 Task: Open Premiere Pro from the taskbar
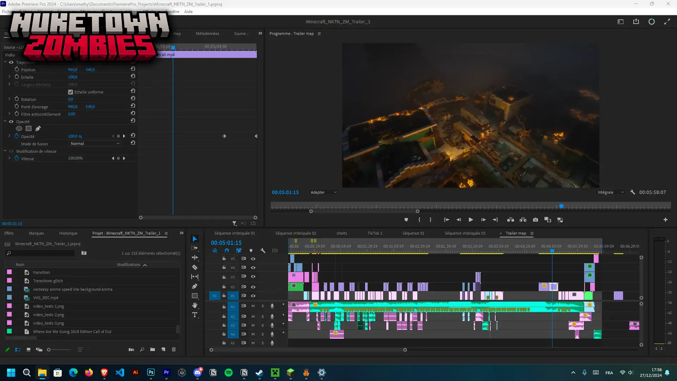click(166, 373)
